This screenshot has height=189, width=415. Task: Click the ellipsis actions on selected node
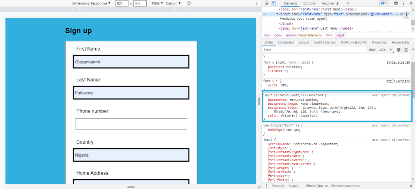point(265,14)
